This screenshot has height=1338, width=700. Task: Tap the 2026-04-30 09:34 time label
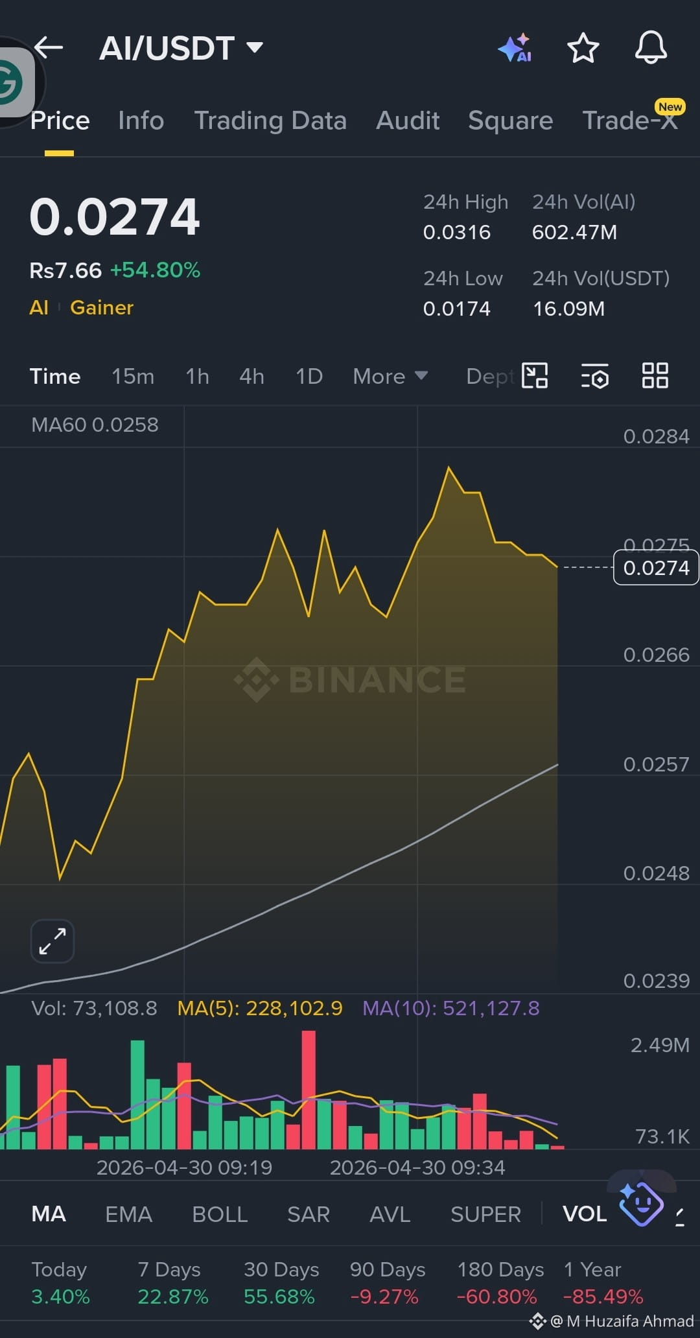coord(417,1168)
